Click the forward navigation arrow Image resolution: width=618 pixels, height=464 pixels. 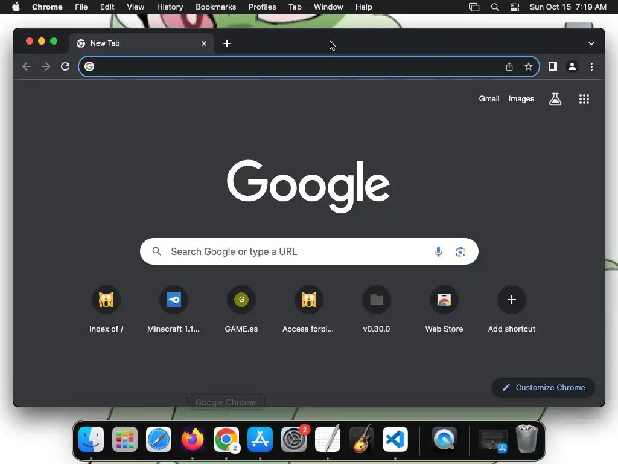46,66
